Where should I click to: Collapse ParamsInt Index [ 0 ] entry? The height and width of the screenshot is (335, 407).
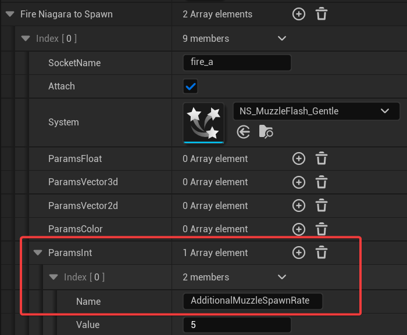pyautogui.click(x=53, y=277)
